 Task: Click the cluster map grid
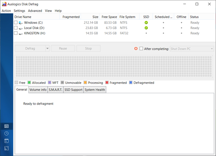[114, 67]
